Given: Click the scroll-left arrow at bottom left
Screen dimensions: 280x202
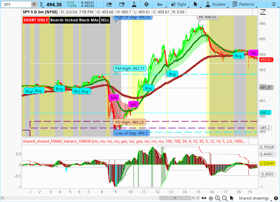Looking at the screenshot, I should point(2,198).
